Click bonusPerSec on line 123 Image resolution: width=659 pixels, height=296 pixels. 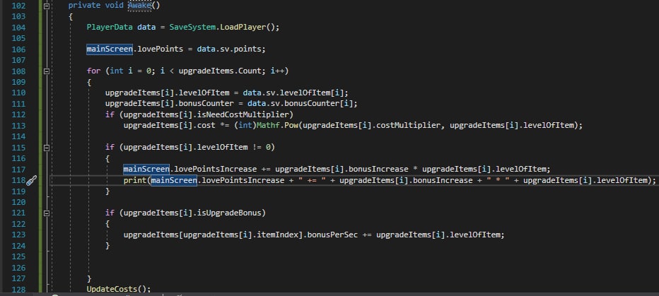point(332,235)
